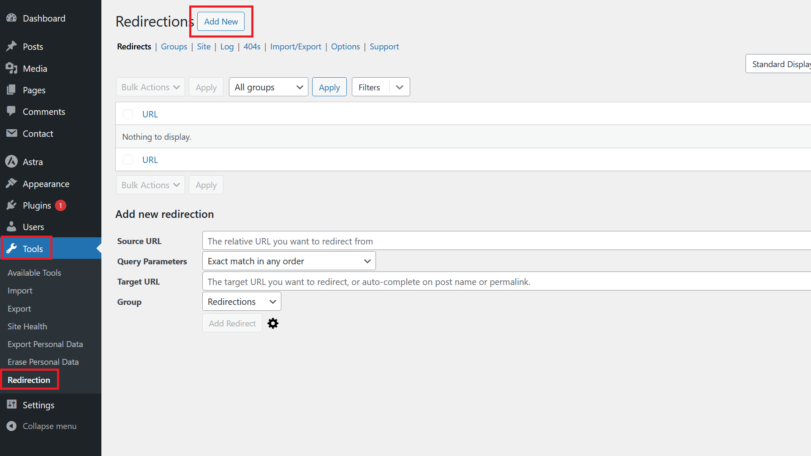
Task: Switch to the Support tab
Action: pos(384,46)
